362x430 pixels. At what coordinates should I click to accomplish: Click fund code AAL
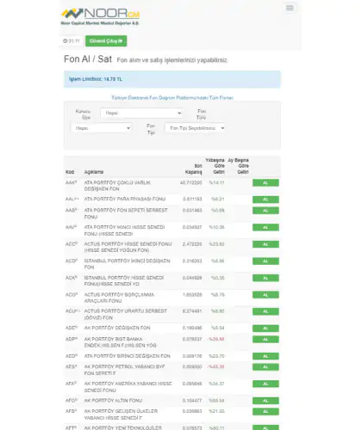tap(72, 199)
